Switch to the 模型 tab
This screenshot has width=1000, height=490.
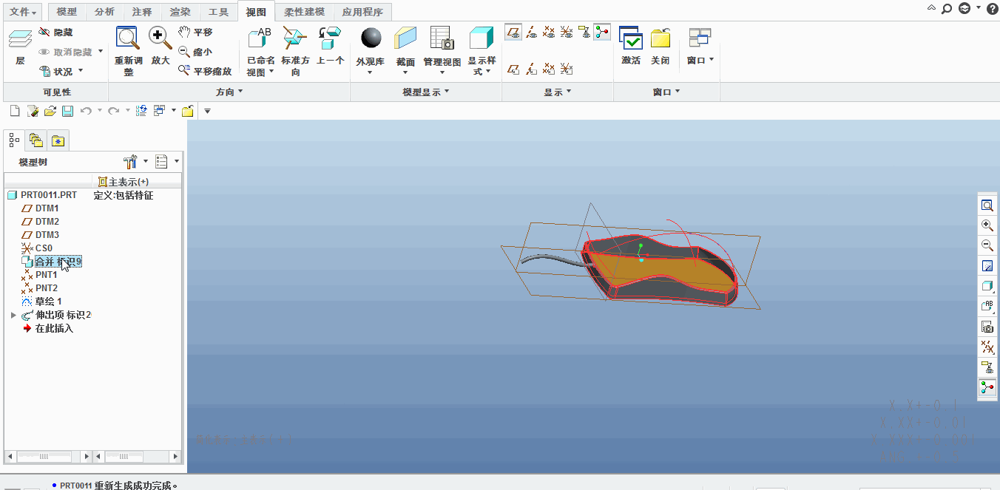pos(67,12)
